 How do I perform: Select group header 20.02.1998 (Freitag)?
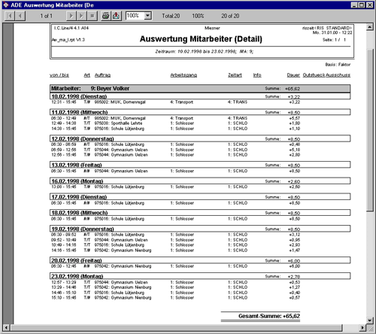200,260
